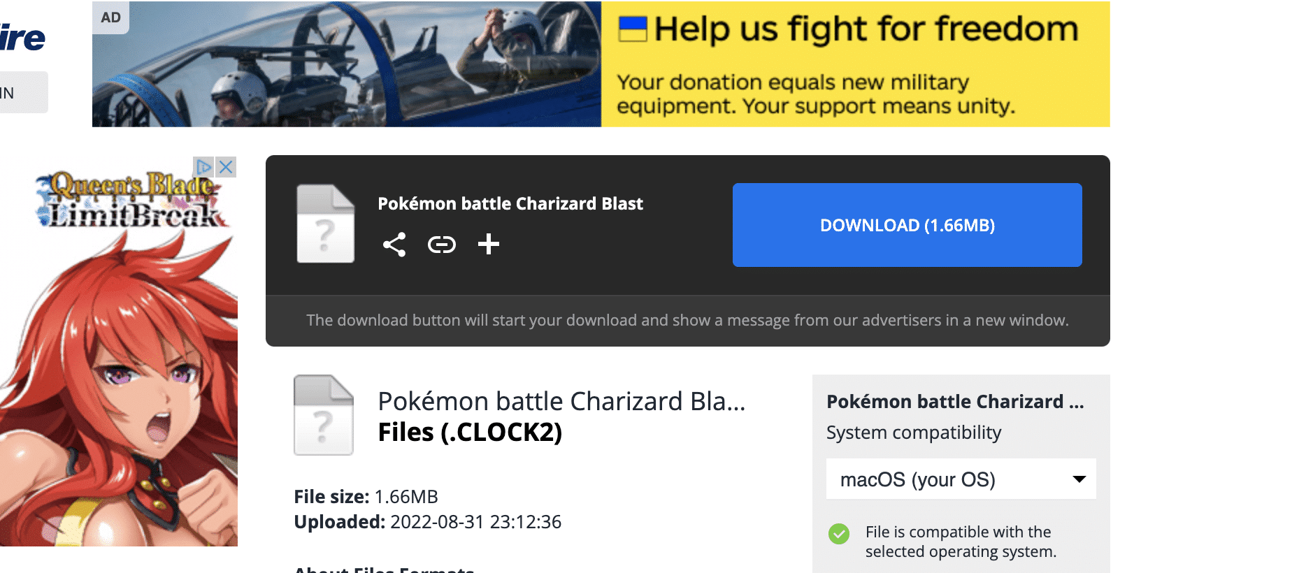Copy link using the chain link icon

click(442, 245)
